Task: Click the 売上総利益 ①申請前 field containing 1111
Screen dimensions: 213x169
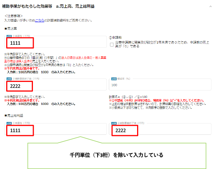Action: point(55,129)
